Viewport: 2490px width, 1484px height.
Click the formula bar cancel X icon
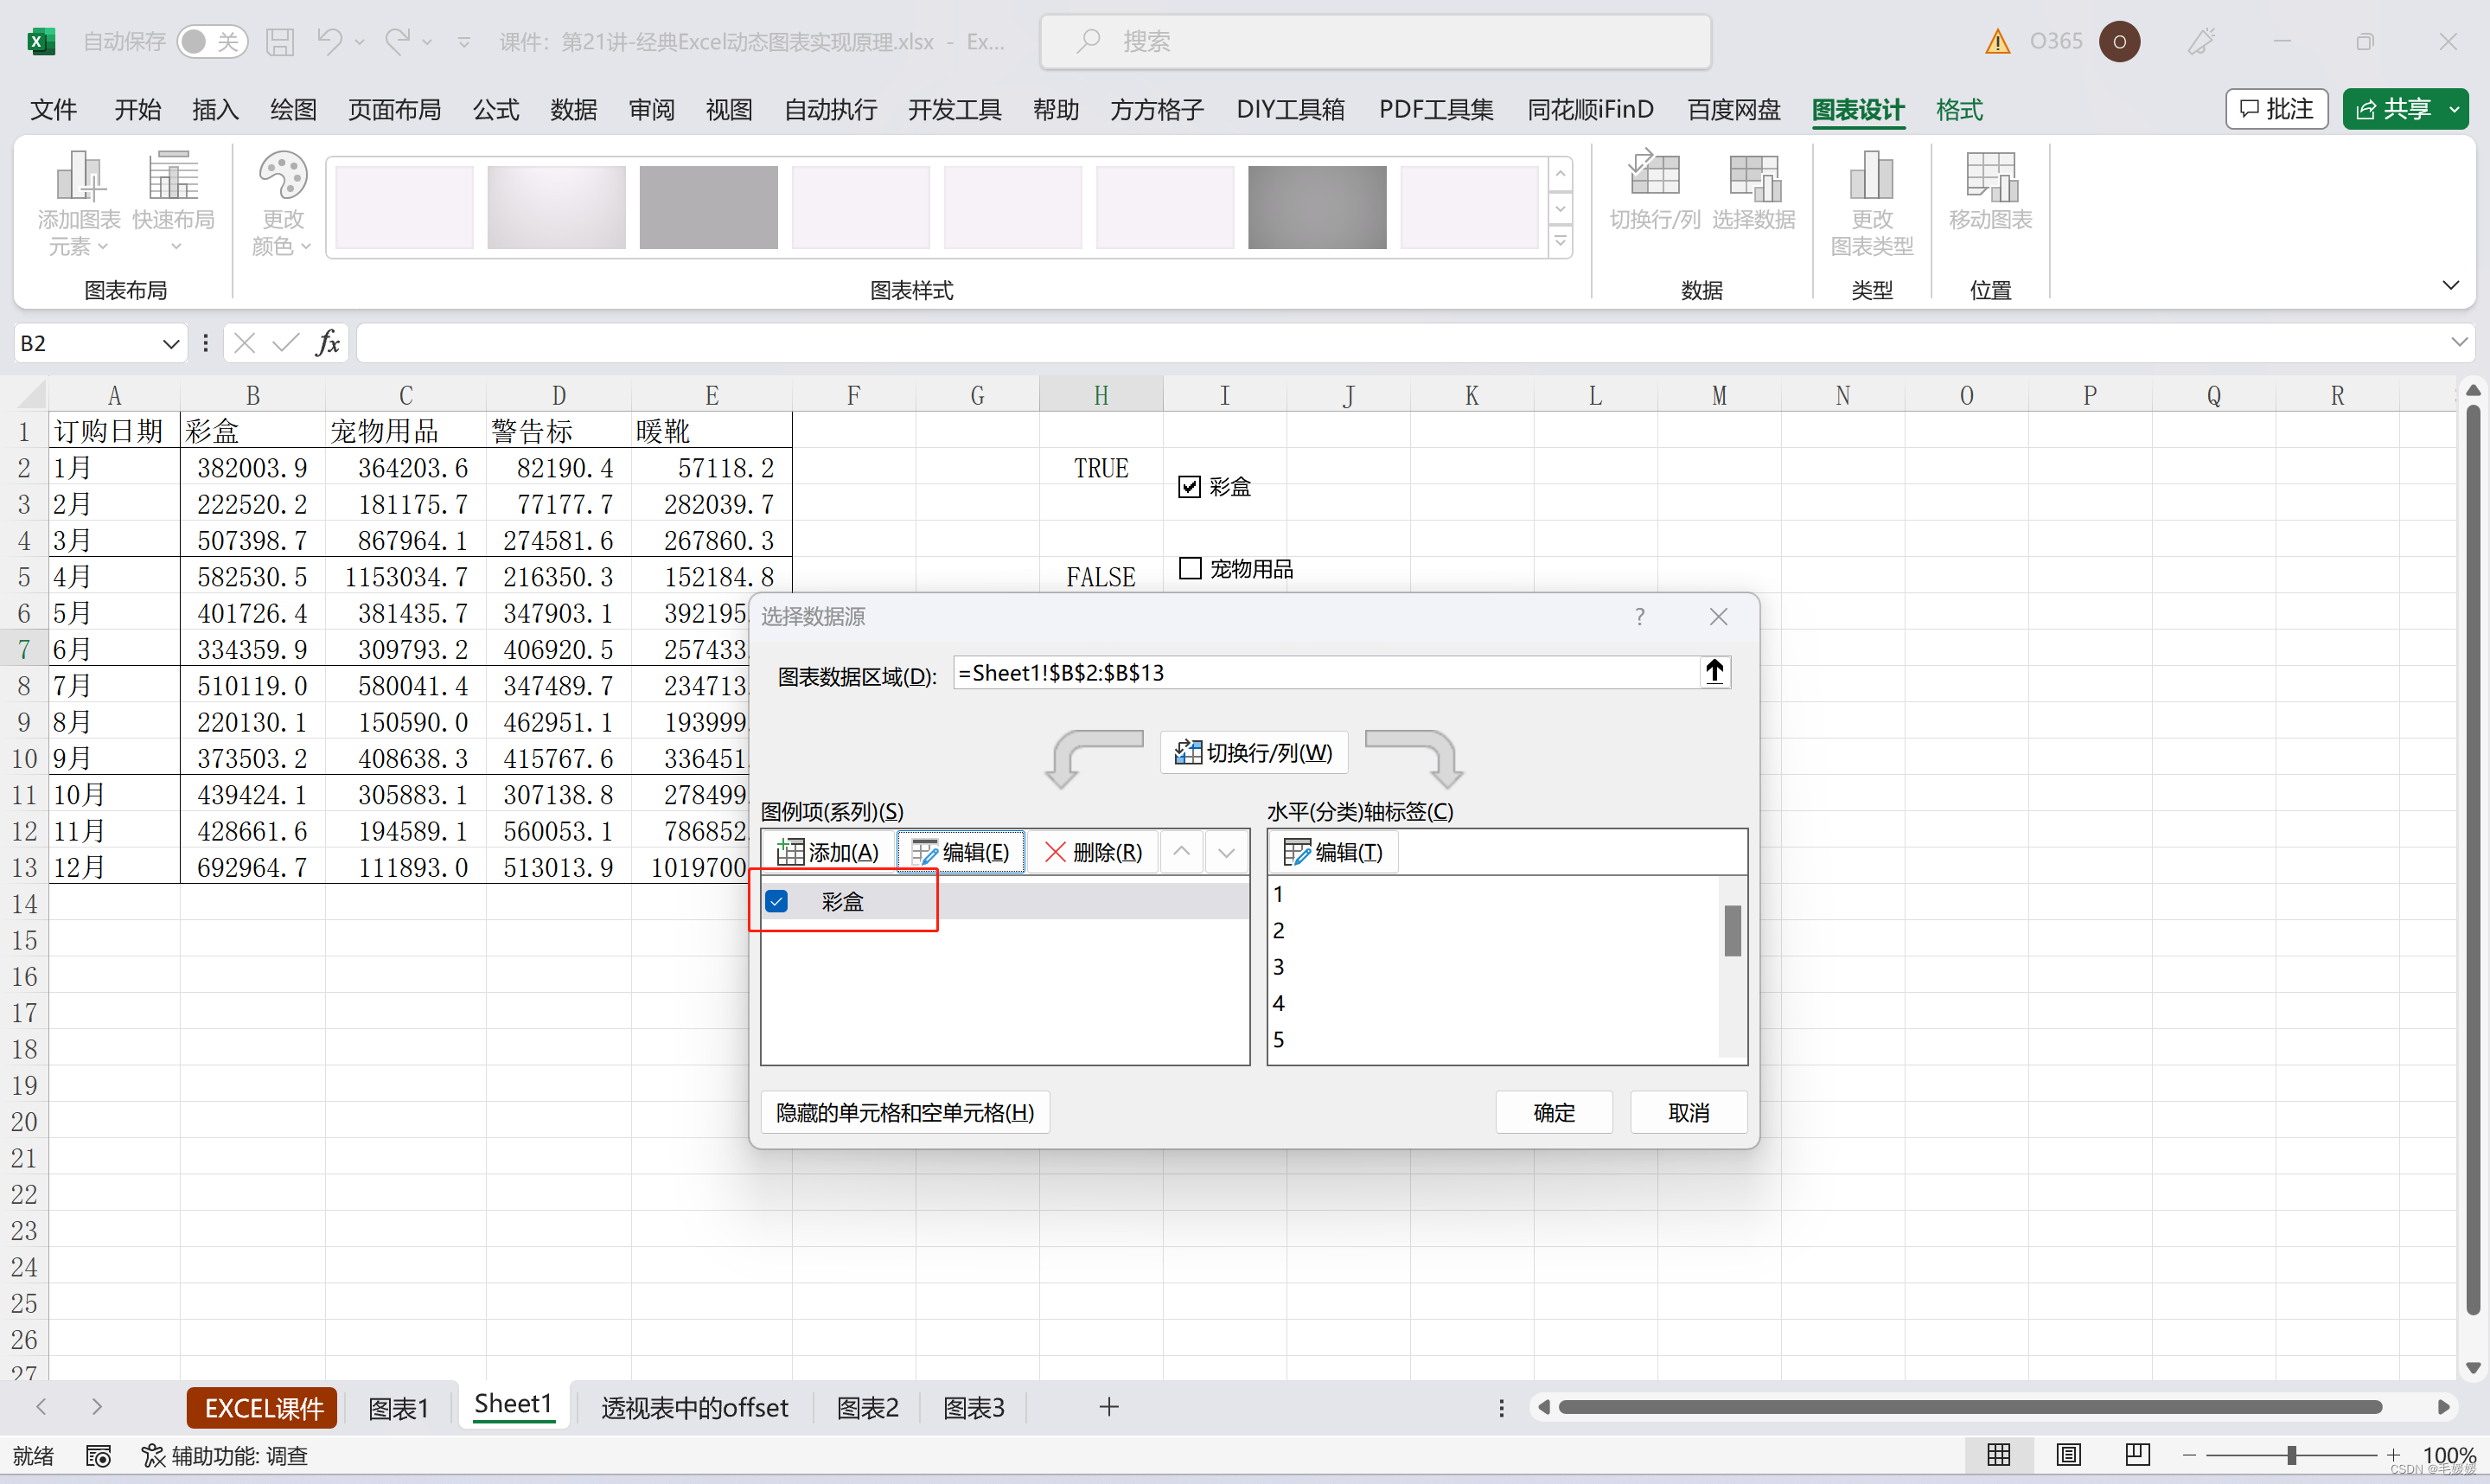(244, 343)
